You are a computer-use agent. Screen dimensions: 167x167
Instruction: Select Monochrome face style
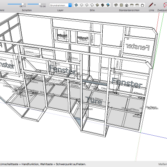pos(108,5)
